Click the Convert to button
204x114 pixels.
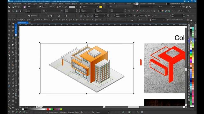(56, 20)
